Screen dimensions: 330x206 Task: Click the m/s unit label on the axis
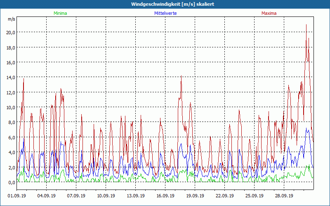[x=12, y=19]
